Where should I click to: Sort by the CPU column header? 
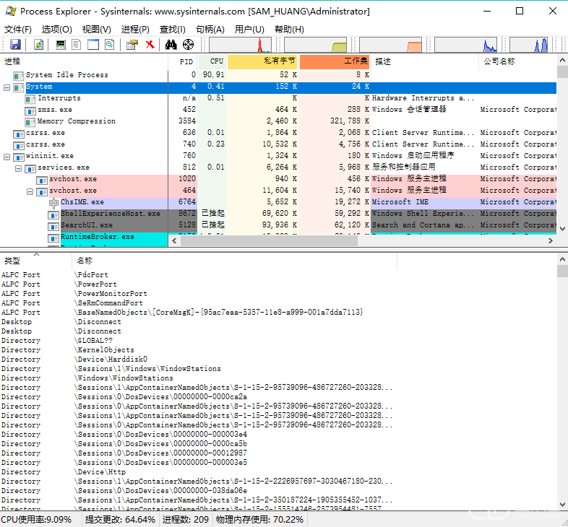pyautogui.click(x=212, y=61)
